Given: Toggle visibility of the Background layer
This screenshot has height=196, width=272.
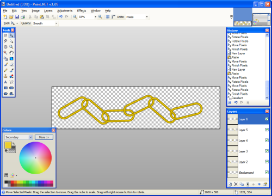Looking at the screenshot, I should pyautogui.click(x=267, y=172).
